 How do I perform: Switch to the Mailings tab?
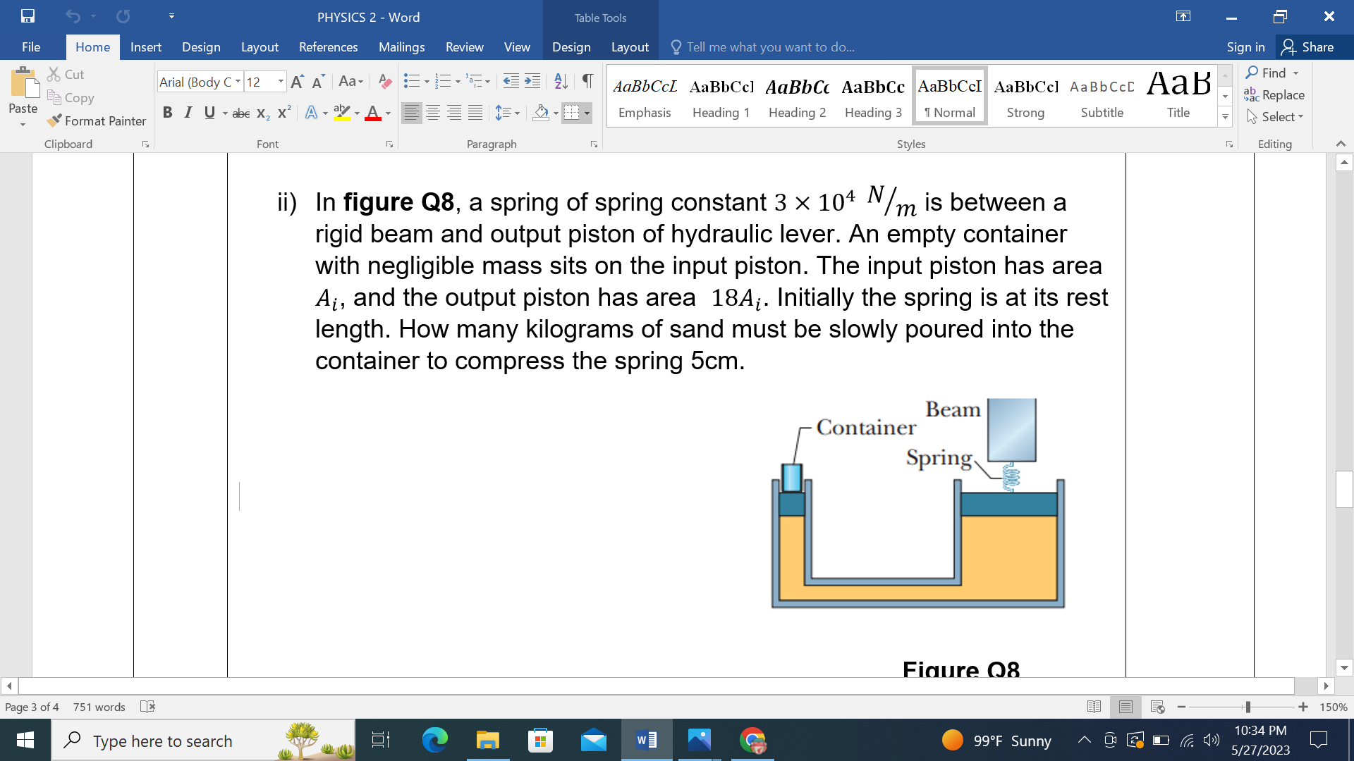[401, 47]
